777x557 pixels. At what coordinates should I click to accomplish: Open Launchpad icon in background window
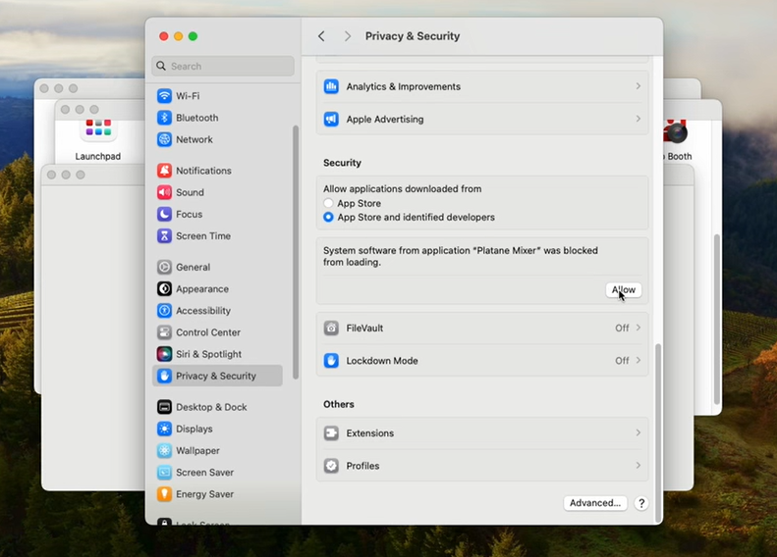click(x=98, y=128)
